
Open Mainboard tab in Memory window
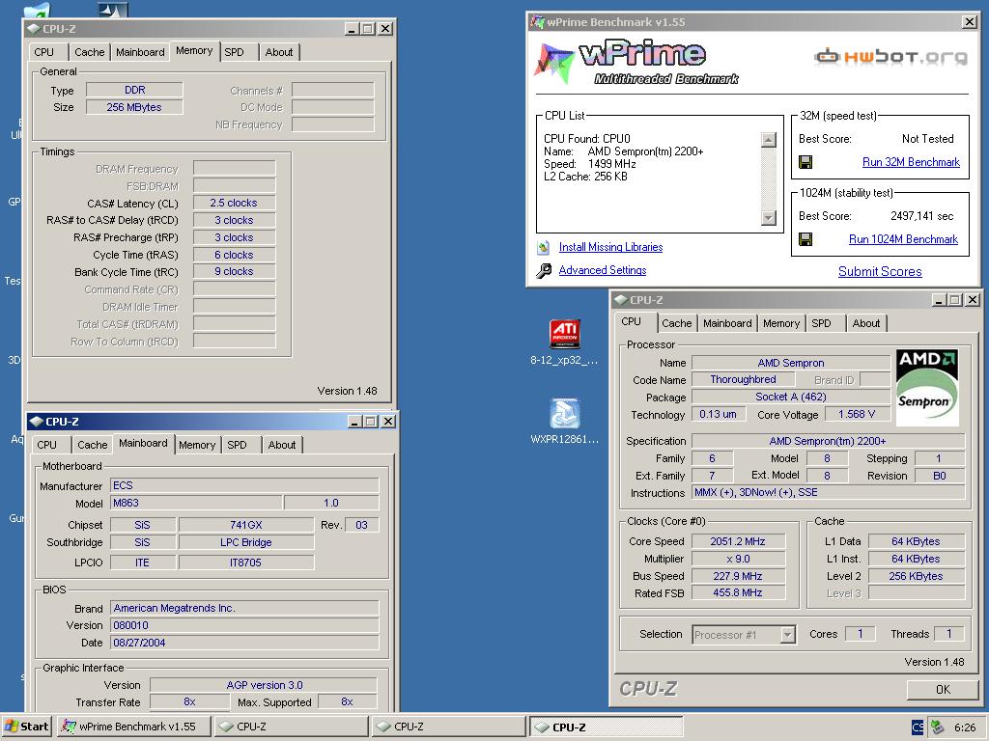pos(140,52)
